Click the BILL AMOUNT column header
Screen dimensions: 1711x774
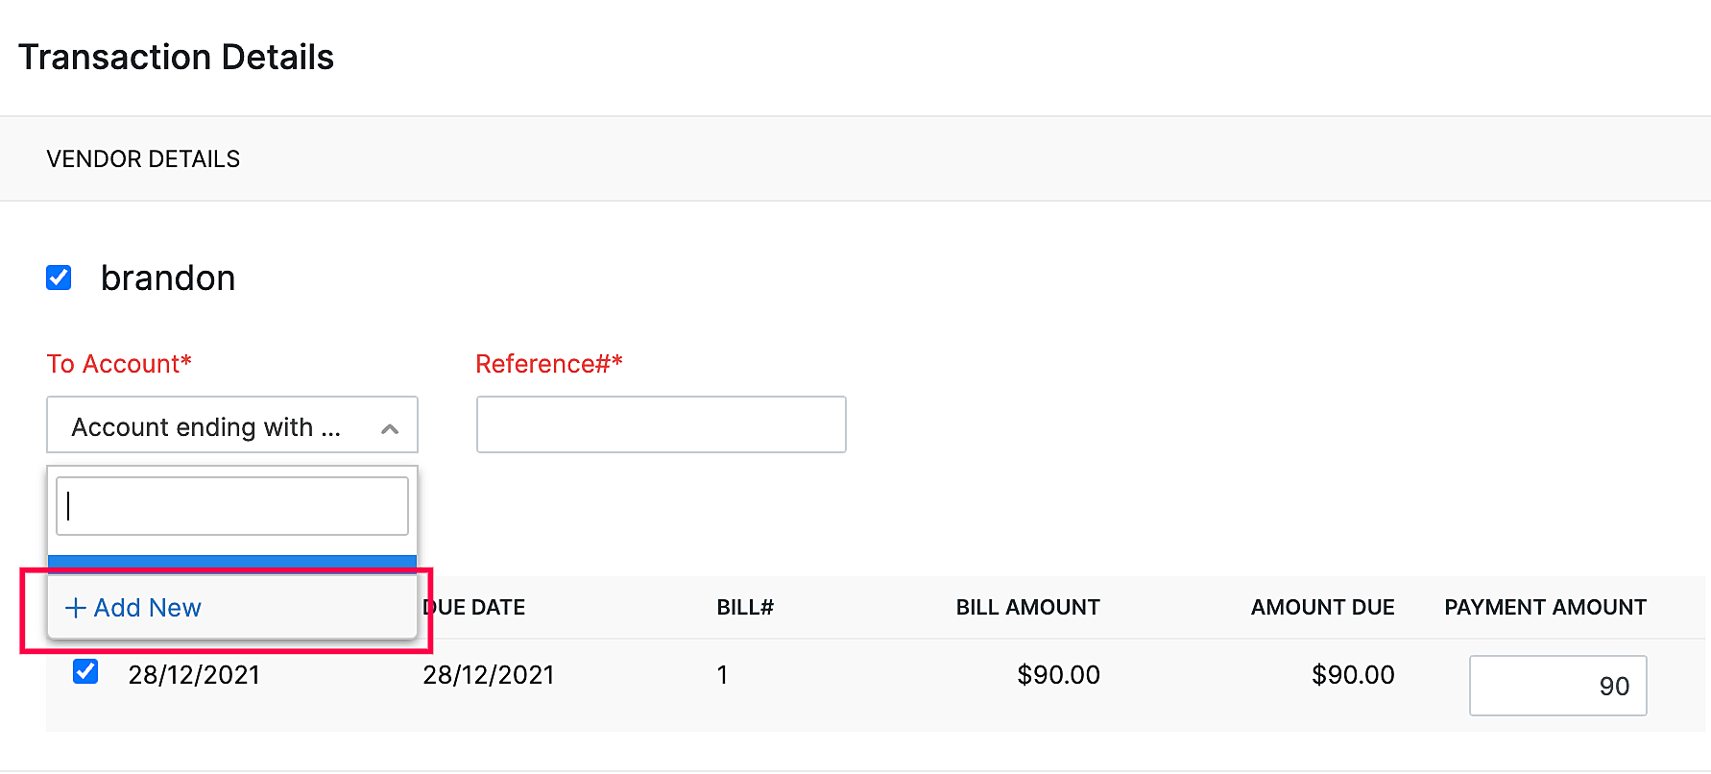(x=1027, y=608)
